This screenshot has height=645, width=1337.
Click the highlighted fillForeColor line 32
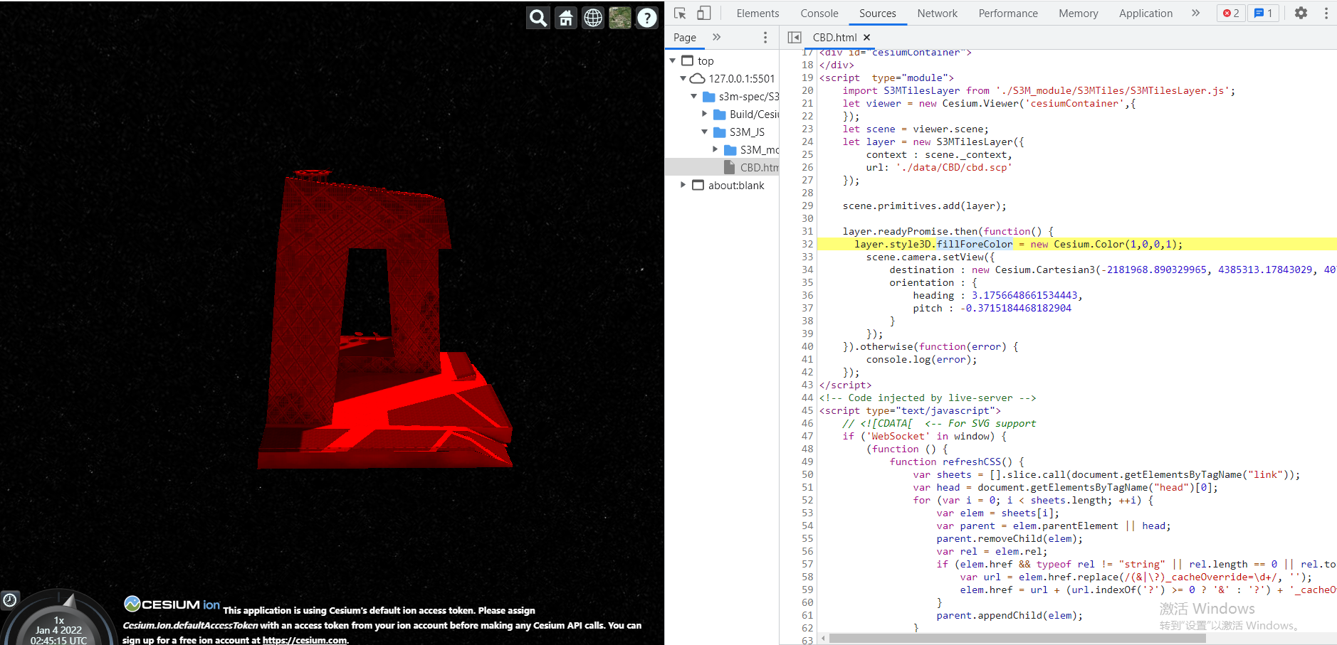pyautogui.click(x=975, y=244)
